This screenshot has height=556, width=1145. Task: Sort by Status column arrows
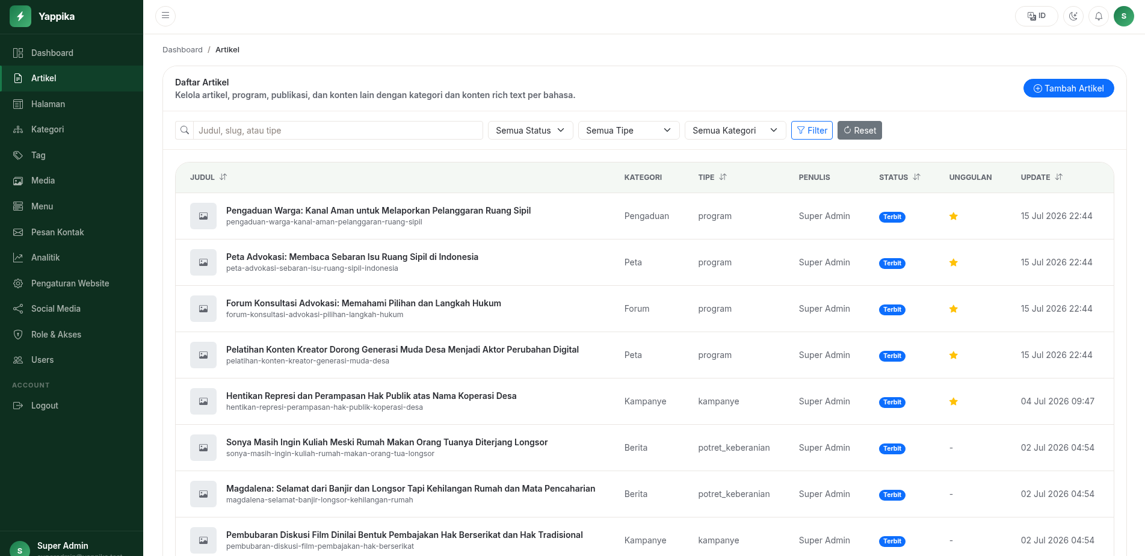coord(917,177)
